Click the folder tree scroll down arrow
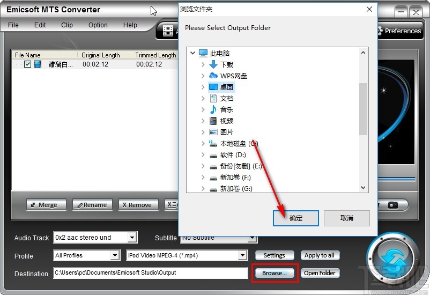 (363, 188)
